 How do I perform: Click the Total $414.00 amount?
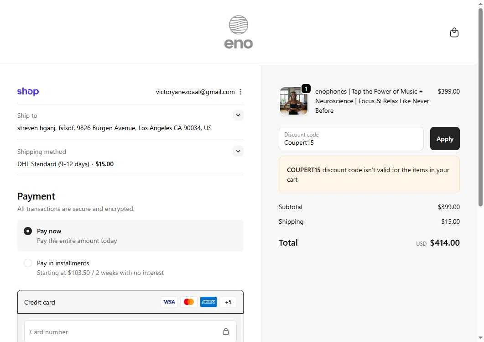click(x=444, y=243)
